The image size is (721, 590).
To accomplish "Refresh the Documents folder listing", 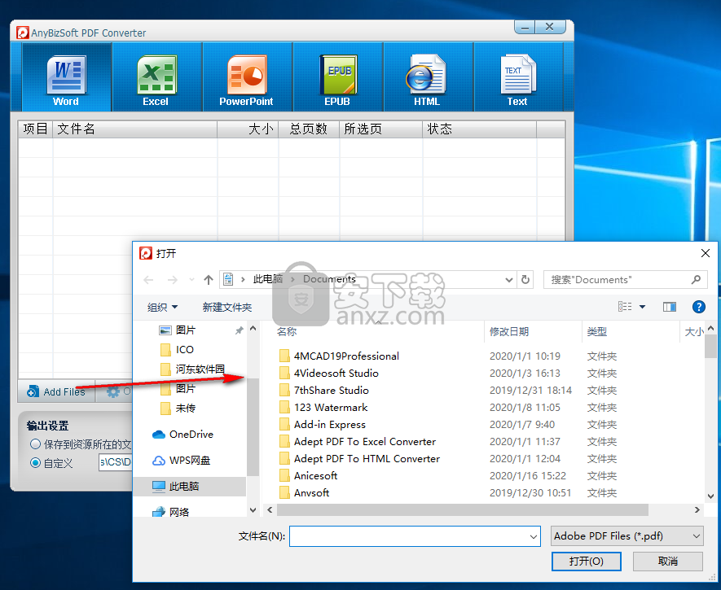I will [525, 280].
